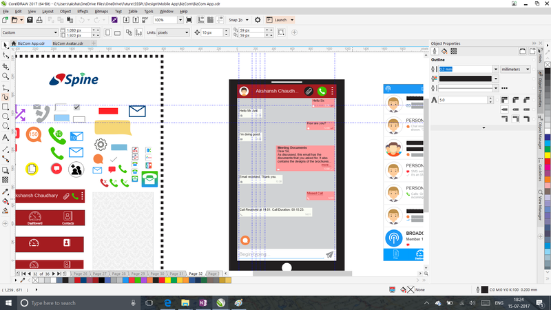Select the Pick tool in the toolbox
The image size is (551, 310).
pos(6,45)
